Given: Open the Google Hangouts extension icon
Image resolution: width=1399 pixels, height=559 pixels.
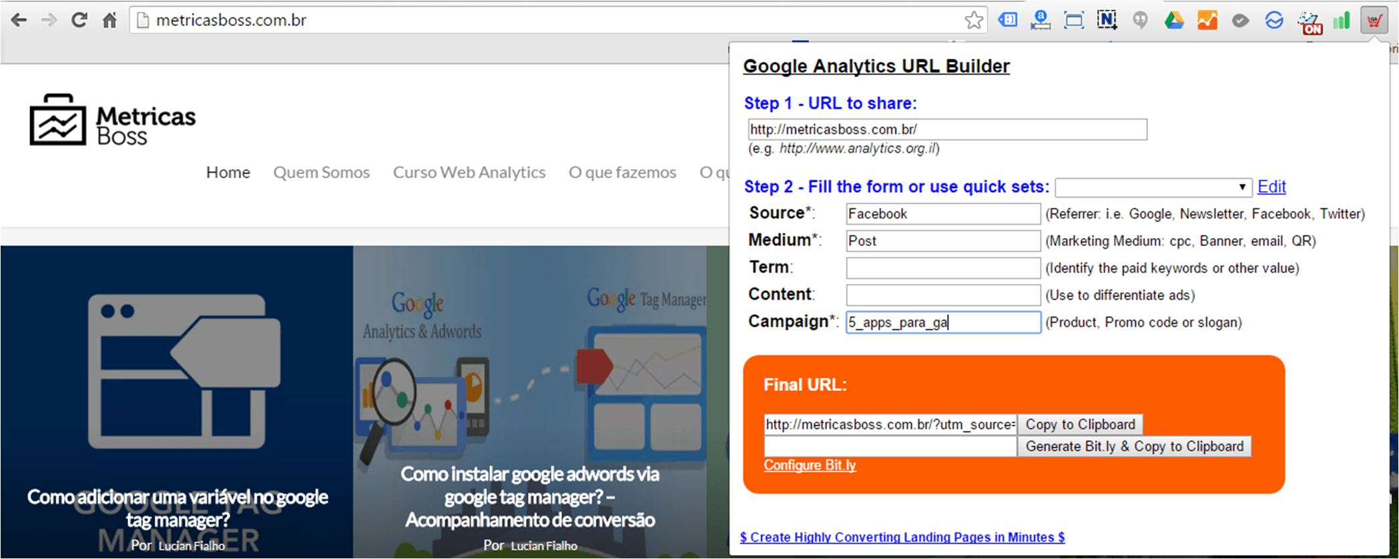Looking at the screenshot, I should [x=1140, y=19].
